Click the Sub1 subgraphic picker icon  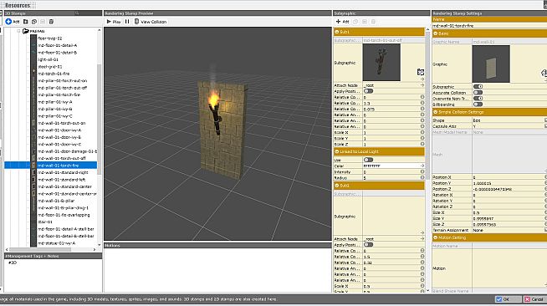click(x=421, y=72)
